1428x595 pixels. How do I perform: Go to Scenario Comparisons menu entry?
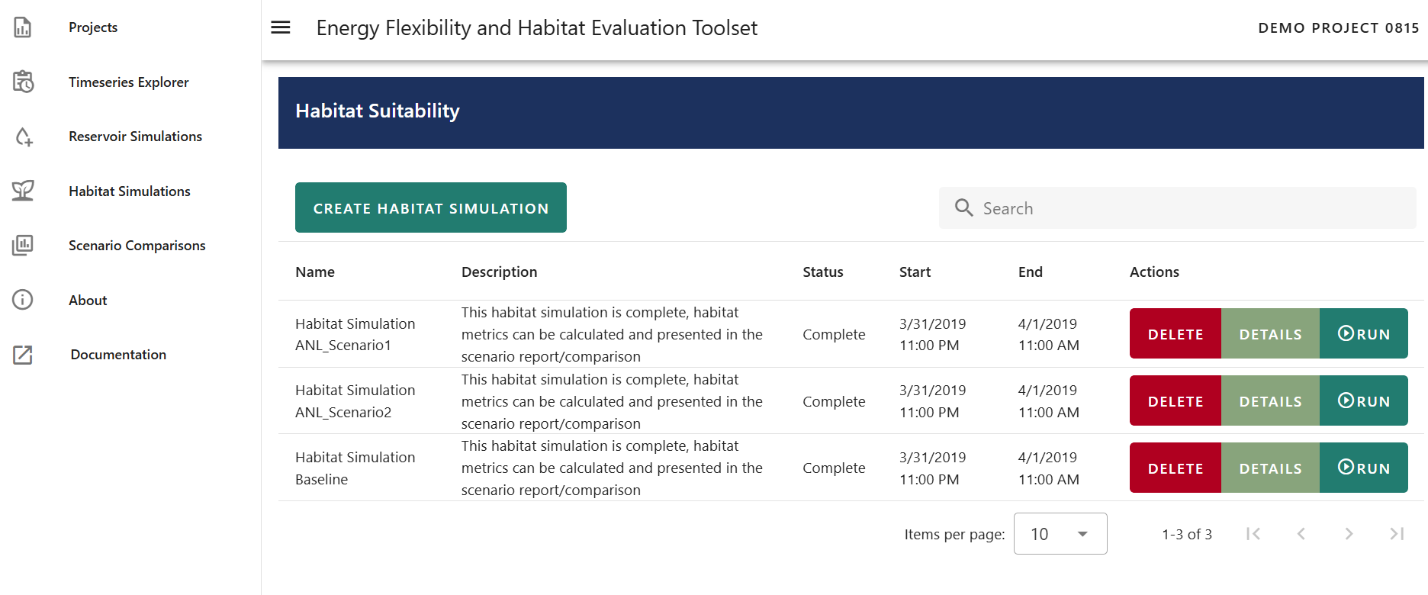137,246
